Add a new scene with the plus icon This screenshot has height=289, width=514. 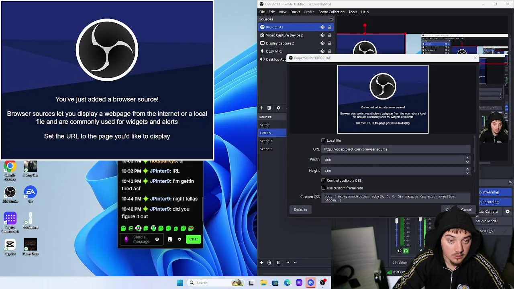coord(261,263)
